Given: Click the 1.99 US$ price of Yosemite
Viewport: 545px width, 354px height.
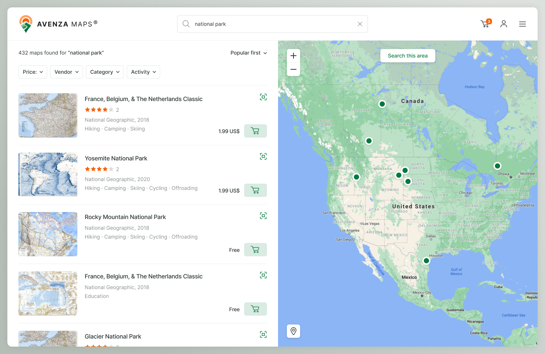Looking at the screenshot, I should pos(229,191).
